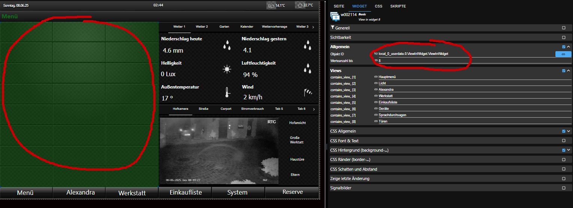Viewport: 573px width, 208px height.
Task: Expand the CSS Hintergrund section chevron
Action: point(569,150)
